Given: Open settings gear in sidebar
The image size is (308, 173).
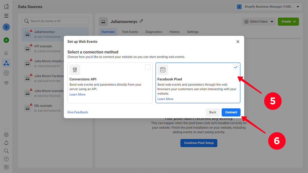Looking at the screenshot, I should pyautogui.click(x=6, y=135).
